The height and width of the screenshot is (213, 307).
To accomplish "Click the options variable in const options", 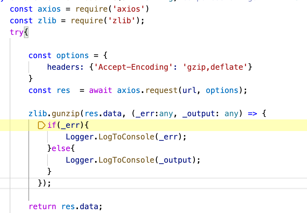I will (72, 56).
